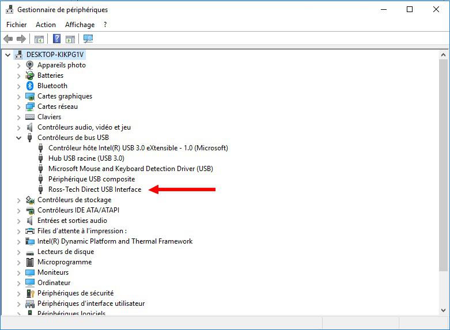Select the DESKTOP-KIKPG1V computer name
450x330 pixels.
55,55
